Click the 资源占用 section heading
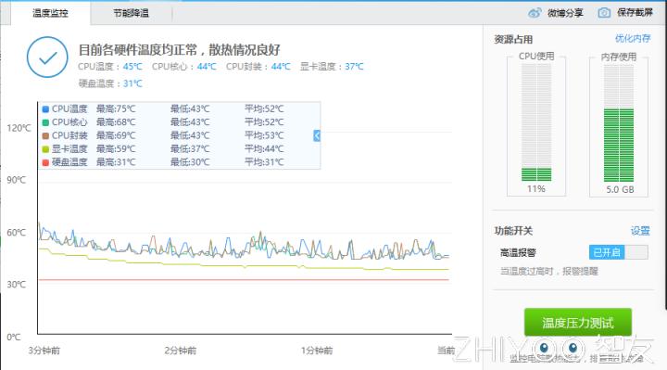Screen dimensions: 667x370 (x=513, y=40)
